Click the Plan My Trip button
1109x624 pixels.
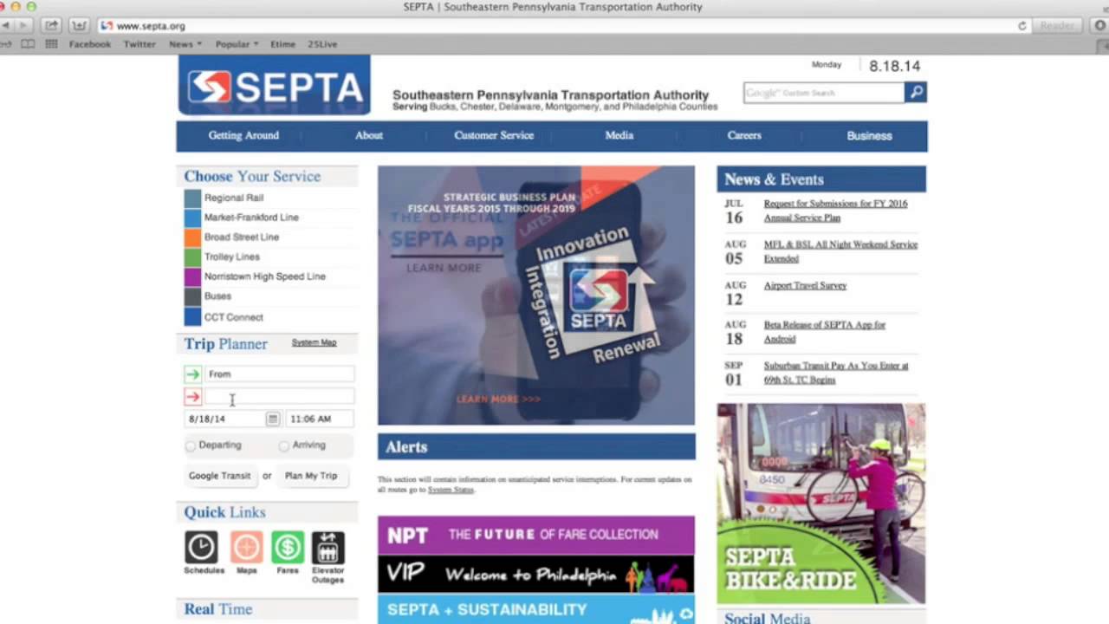[x=311, y=476]
